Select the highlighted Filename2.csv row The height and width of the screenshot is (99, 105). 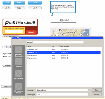click(64, 52)
